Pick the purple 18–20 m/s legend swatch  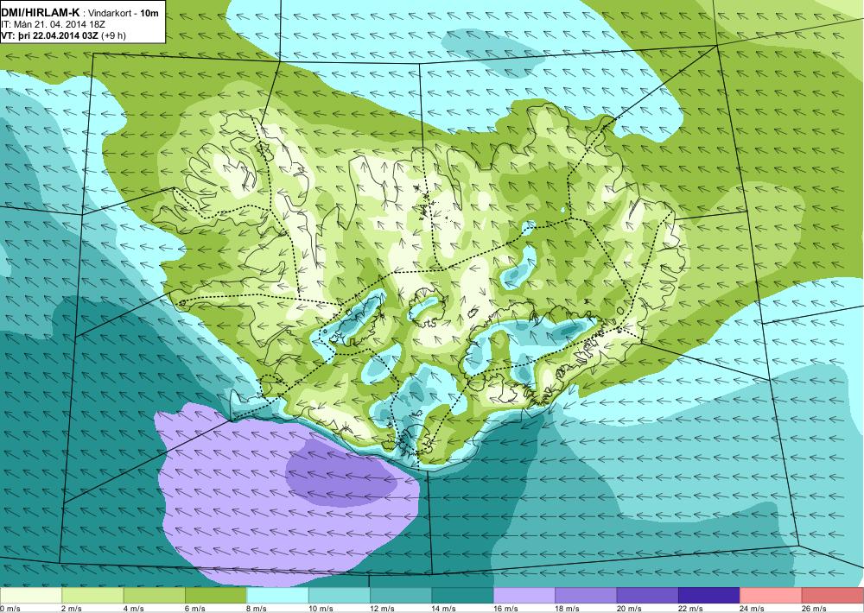587,595
